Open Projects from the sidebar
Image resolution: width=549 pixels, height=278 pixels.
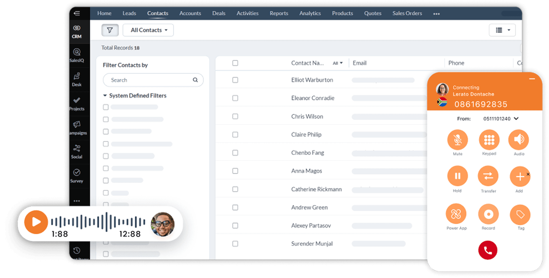coord(77,104)
